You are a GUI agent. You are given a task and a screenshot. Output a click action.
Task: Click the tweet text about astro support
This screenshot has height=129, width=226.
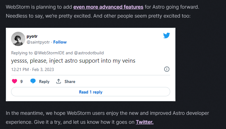pyautogui.click(x=73, y=61)
